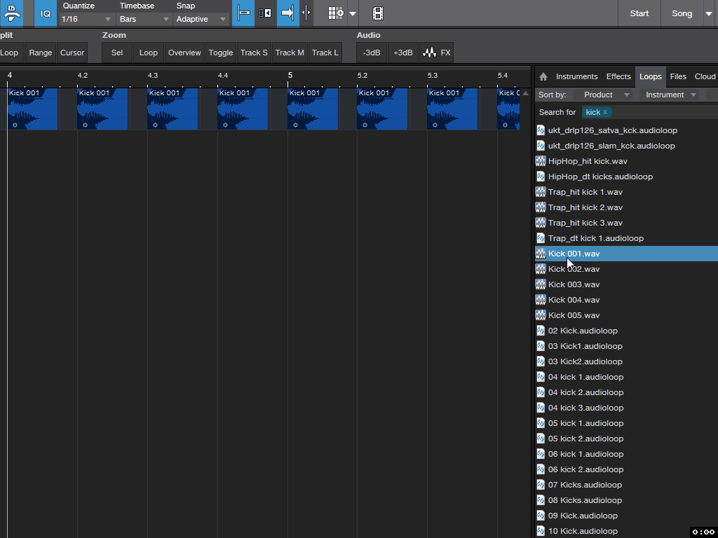The width and height of the screenshot is (718, 538).
Task: Click the FX waveform icon button
Action: click(x=436, y=53)
